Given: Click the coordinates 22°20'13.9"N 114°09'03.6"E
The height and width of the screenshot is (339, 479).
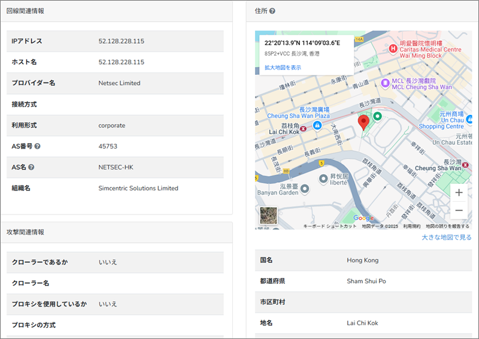Looking at the screenshot, I should click(302, 43).
